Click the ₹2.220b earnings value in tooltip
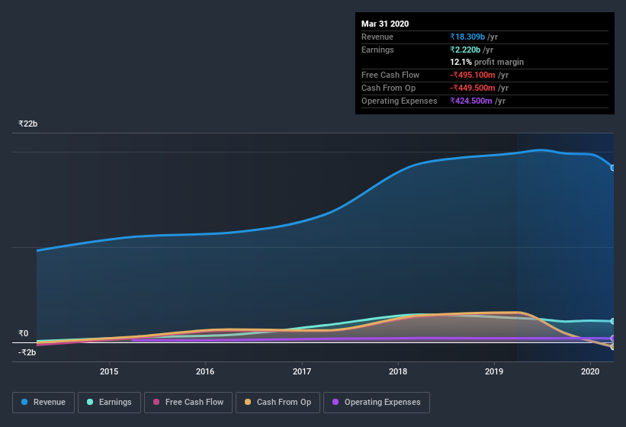Image resolution: width=626 pixels, height=427 pixels. [465, 50]
